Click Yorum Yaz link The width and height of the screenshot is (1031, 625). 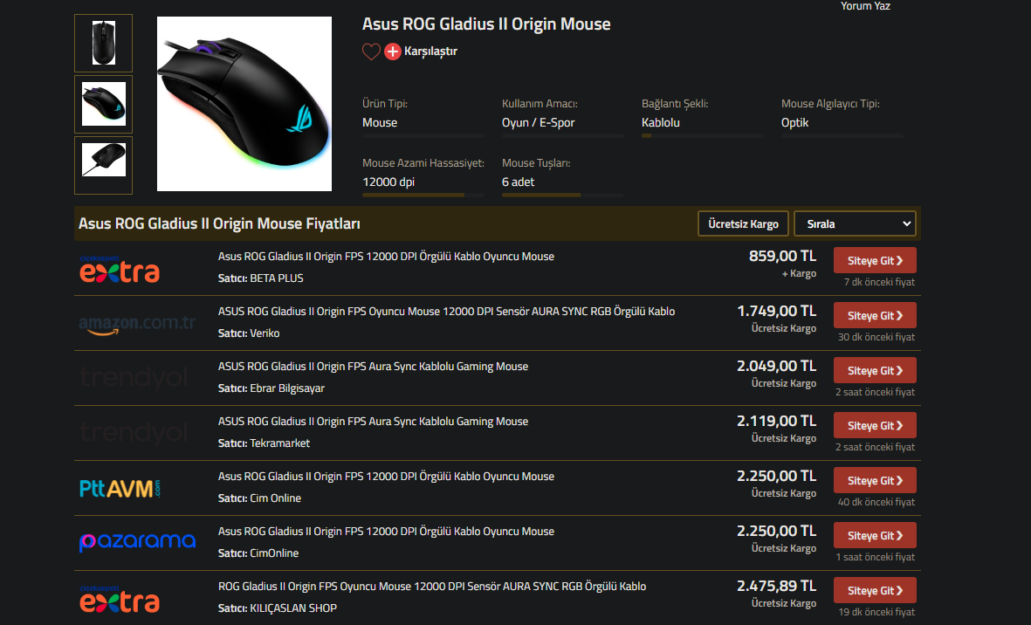[865, 6]
